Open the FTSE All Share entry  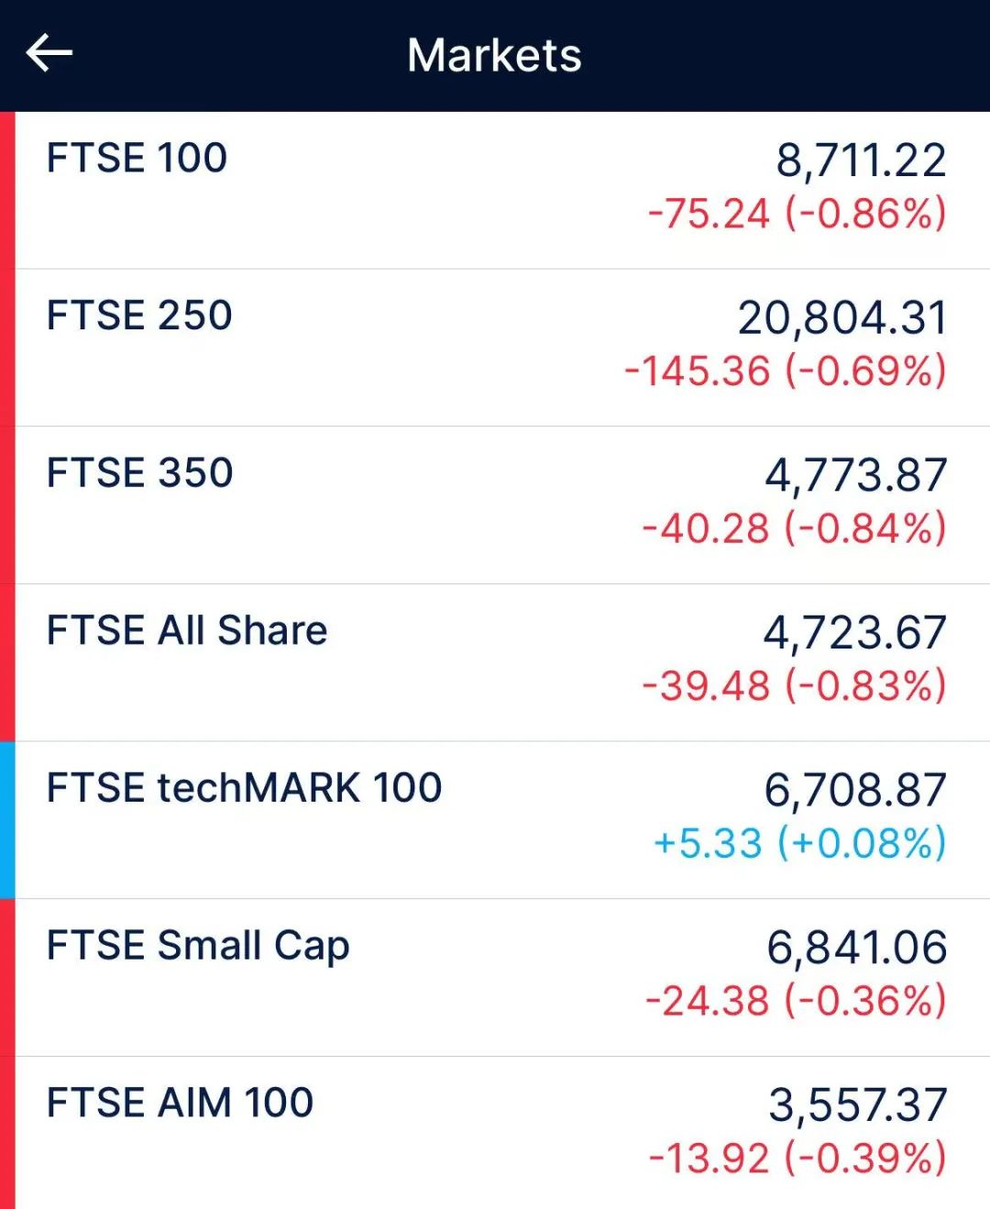[495, 662]
